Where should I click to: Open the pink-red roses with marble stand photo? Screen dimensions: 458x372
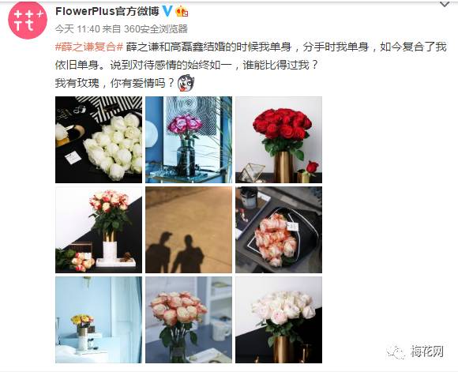pyautogui.click(x=99, y=230)
